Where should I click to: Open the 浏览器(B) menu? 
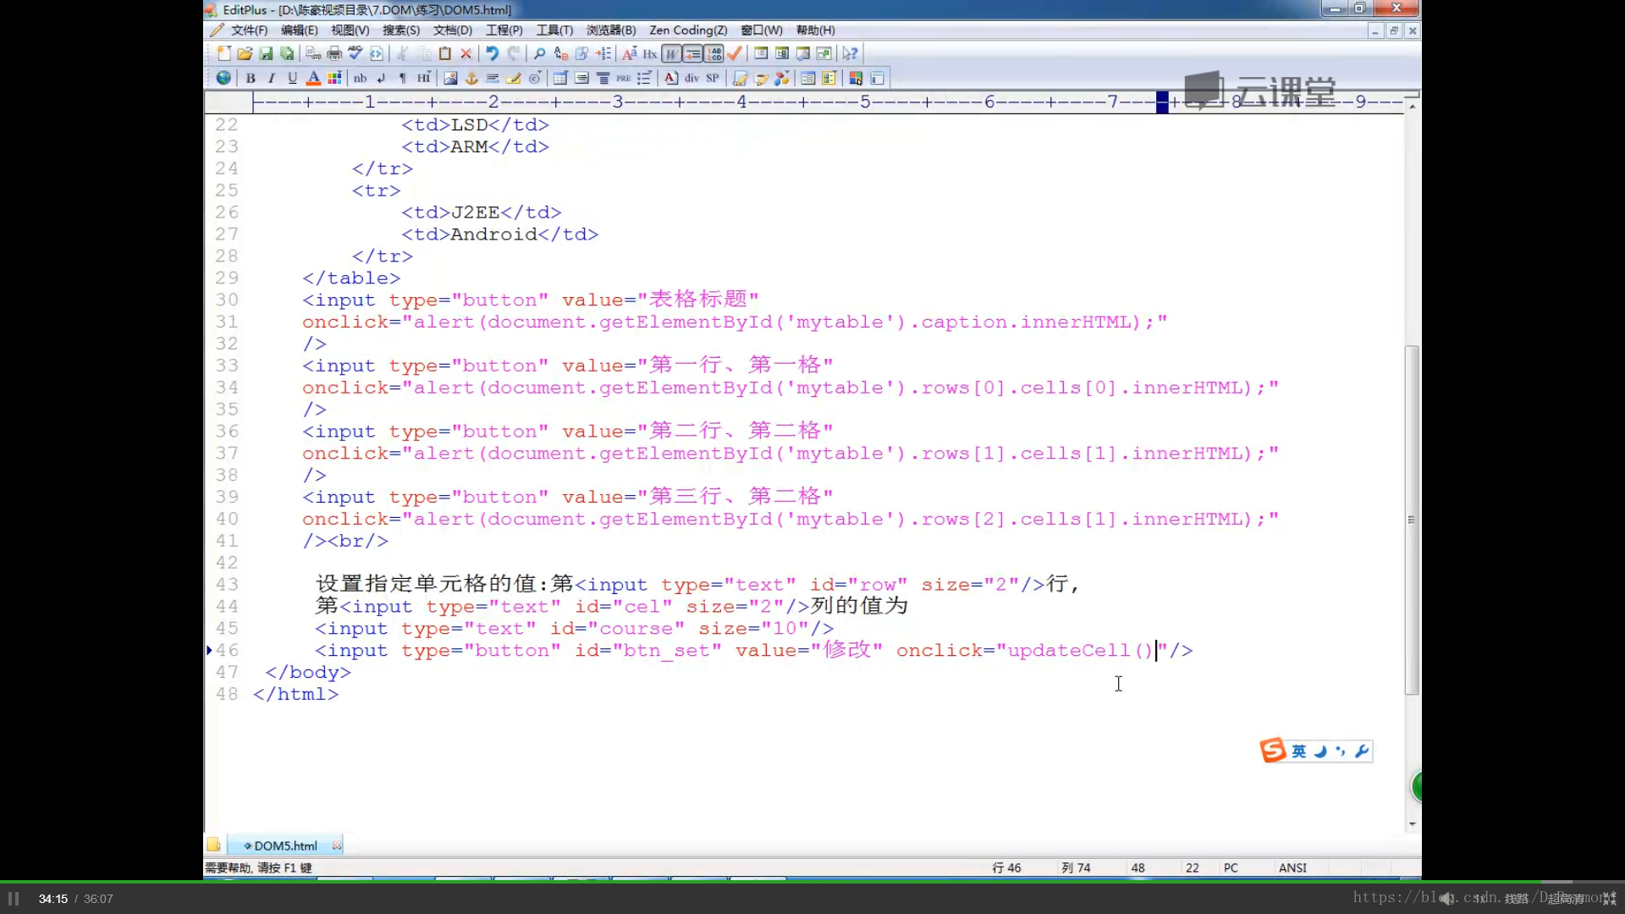611,30
